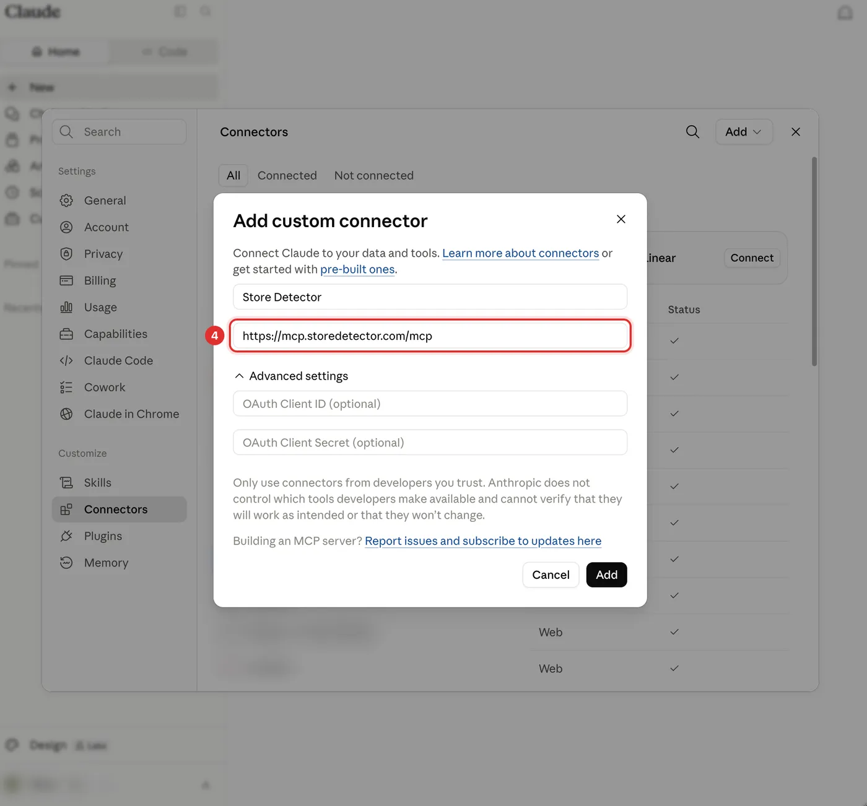Click the MCP server URL field
The width and height of the screenshot is (867, 806).
point(430,336)
